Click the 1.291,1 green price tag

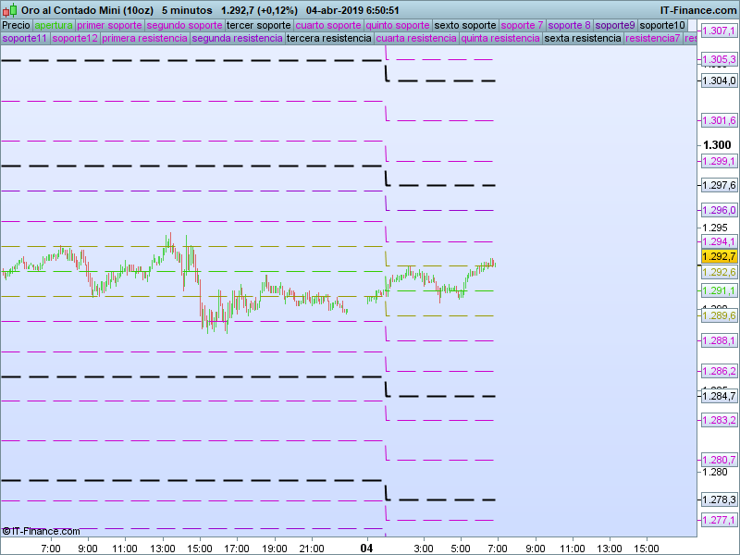click(x=719, y=290)
